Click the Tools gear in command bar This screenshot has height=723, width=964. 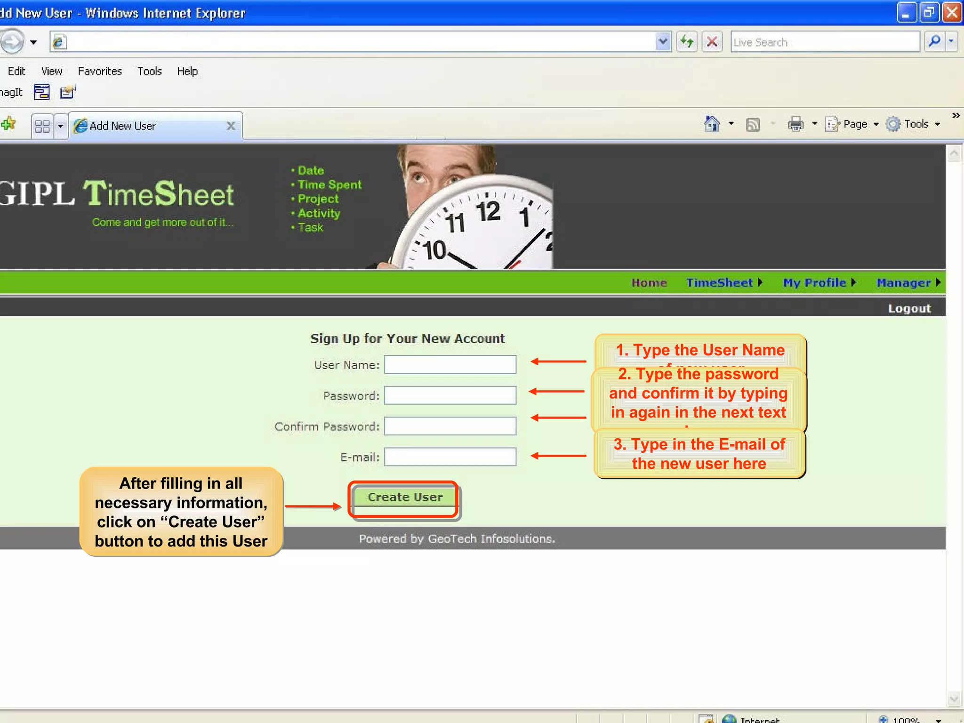[x=893, y=124]
